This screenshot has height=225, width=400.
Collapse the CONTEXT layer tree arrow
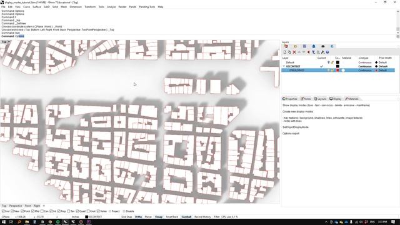click(x=284, y=66)
